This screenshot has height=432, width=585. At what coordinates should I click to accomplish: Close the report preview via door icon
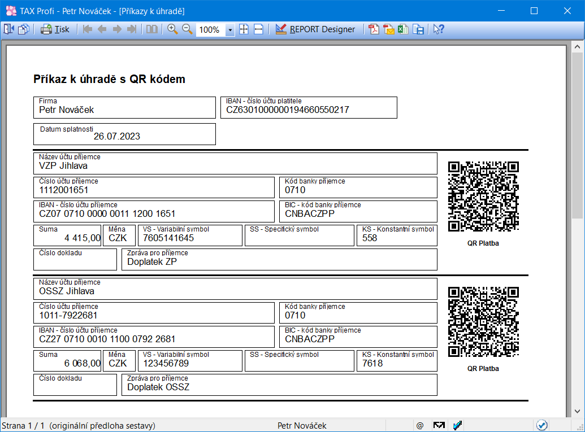click(x=8, y=29)
